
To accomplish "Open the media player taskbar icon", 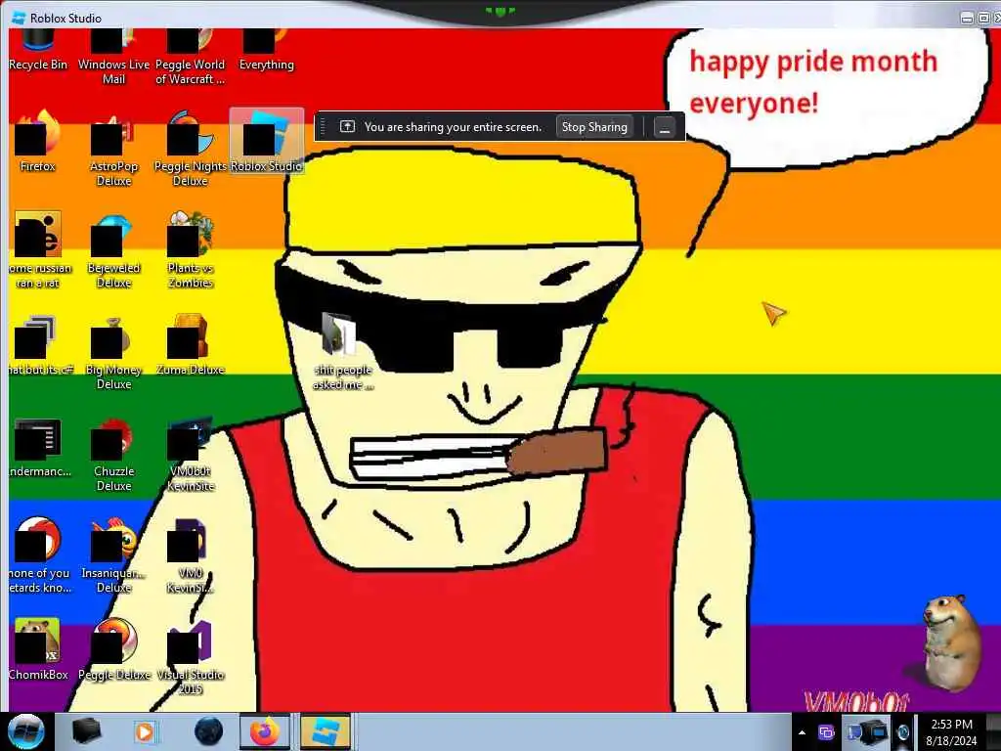I will [145, 731].
